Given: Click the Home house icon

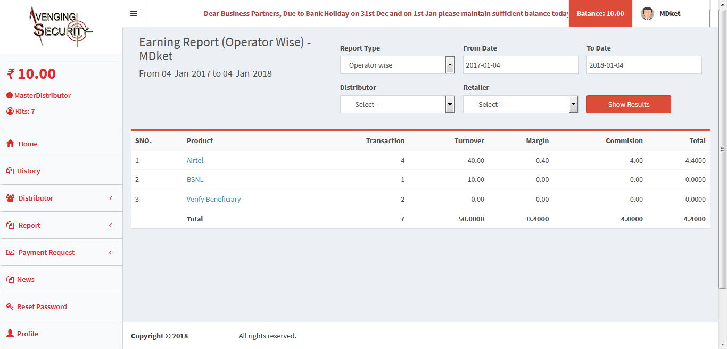Looking at the screenshot, I should pos(10,144).
